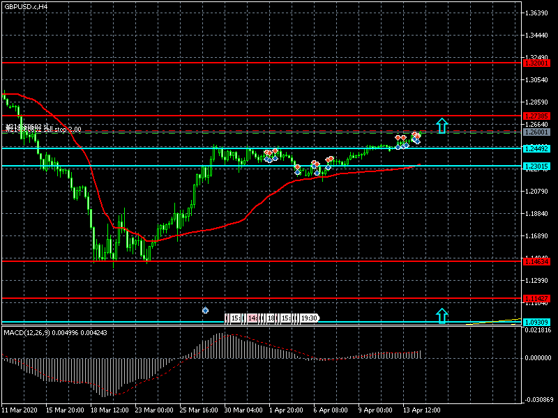Click the upper cyan up-arrow marker
Screen dimensions: 558x418
(x=442, y=125)
